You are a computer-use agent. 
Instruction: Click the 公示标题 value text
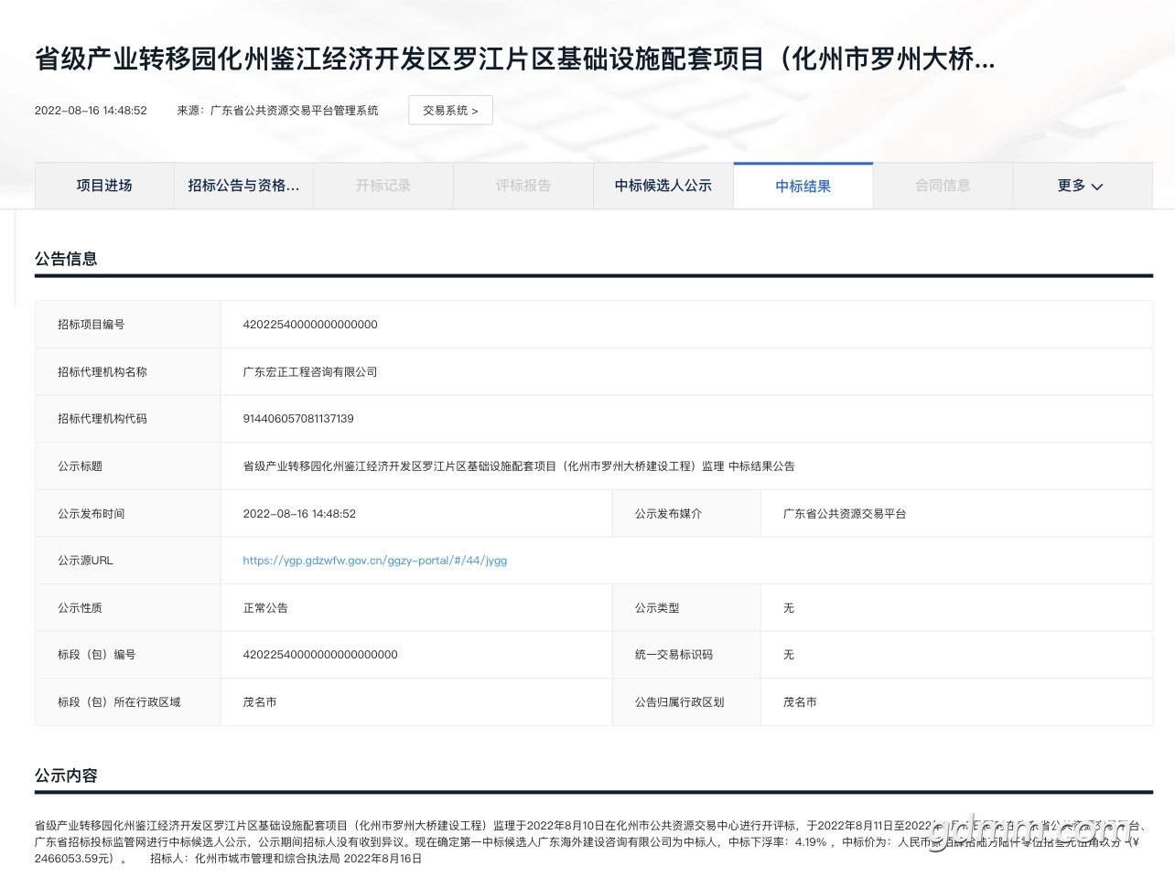click(x=519, y=466)
